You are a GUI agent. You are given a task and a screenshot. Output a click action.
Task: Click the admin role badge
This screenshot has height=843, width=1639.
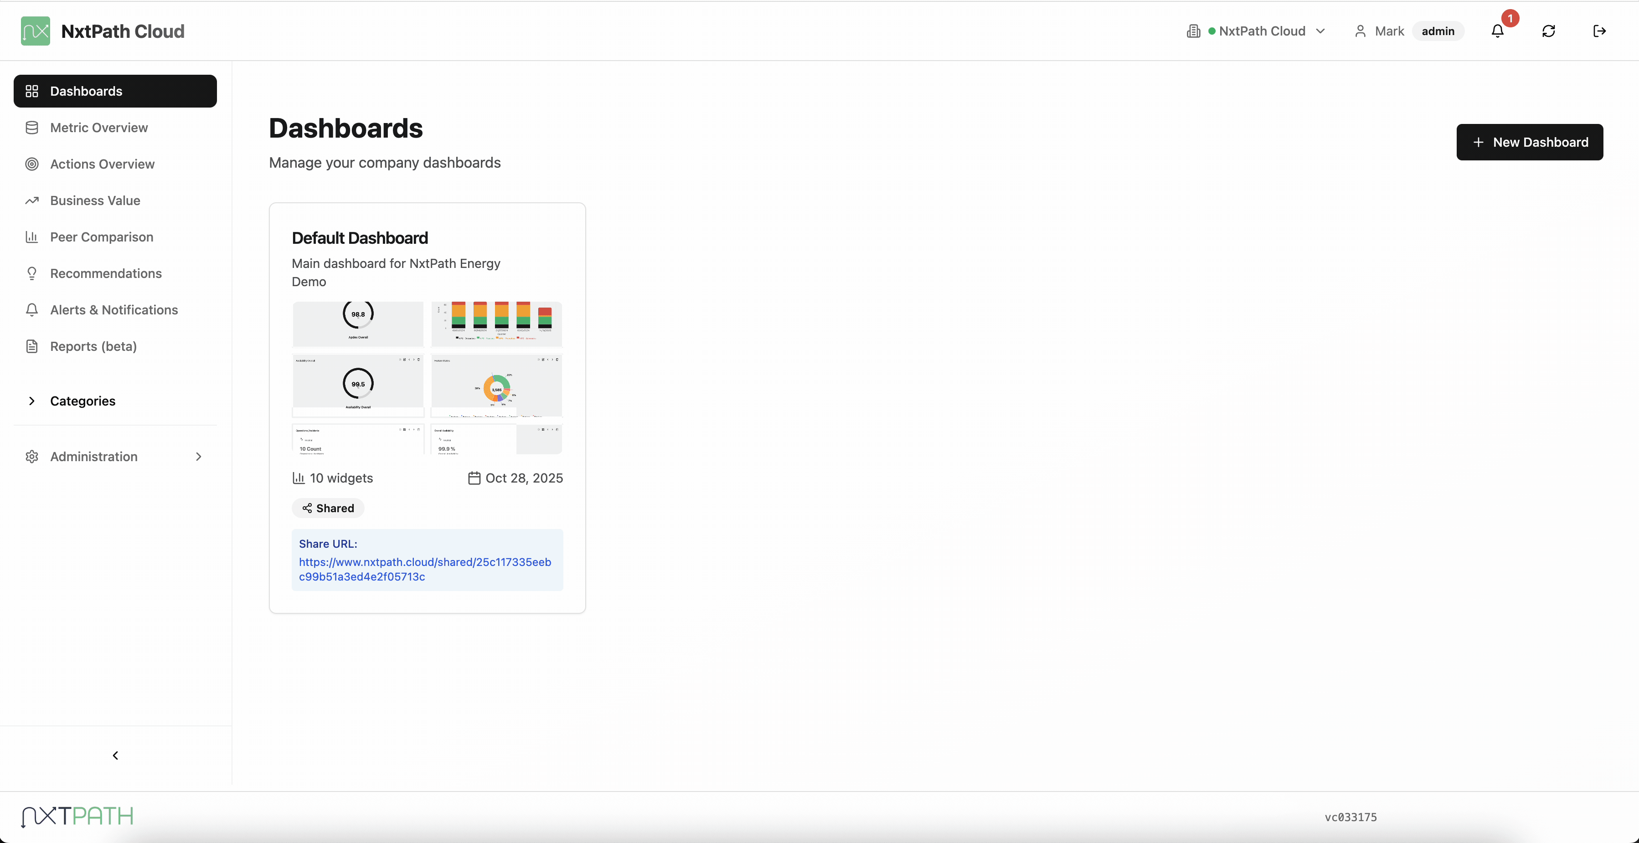tap(1437, 31)
